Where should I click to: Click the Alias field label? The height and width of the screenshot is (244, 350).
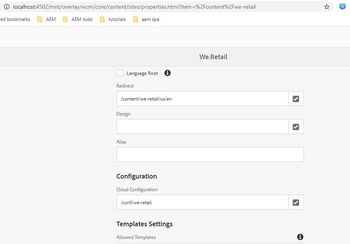(x=121, y=142)
